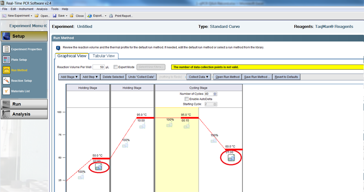364x192 pixels.
Task: Click ramp collection icon in yellow cycling area
Action: click(x=169, y=125)
